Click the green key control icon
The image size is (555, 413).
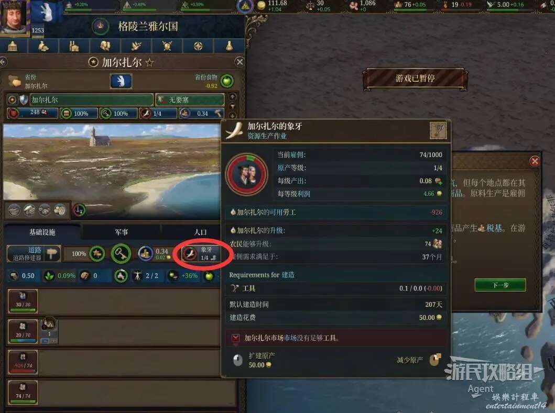121,253
